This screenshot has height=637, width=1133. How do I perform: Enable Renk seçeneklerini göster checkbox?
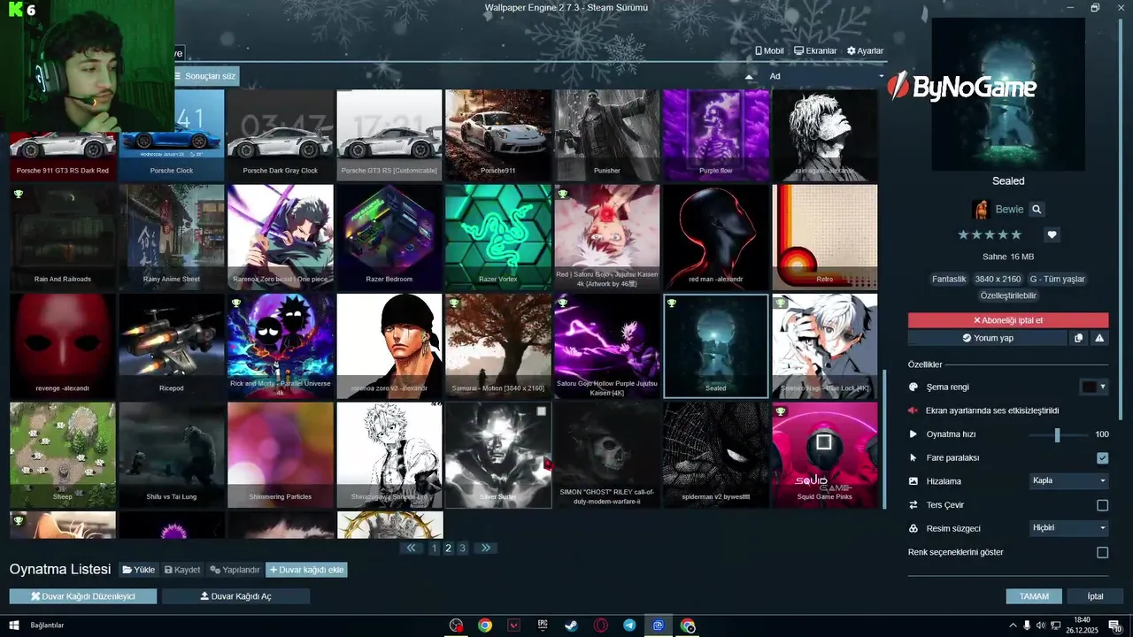(1102, 552)
